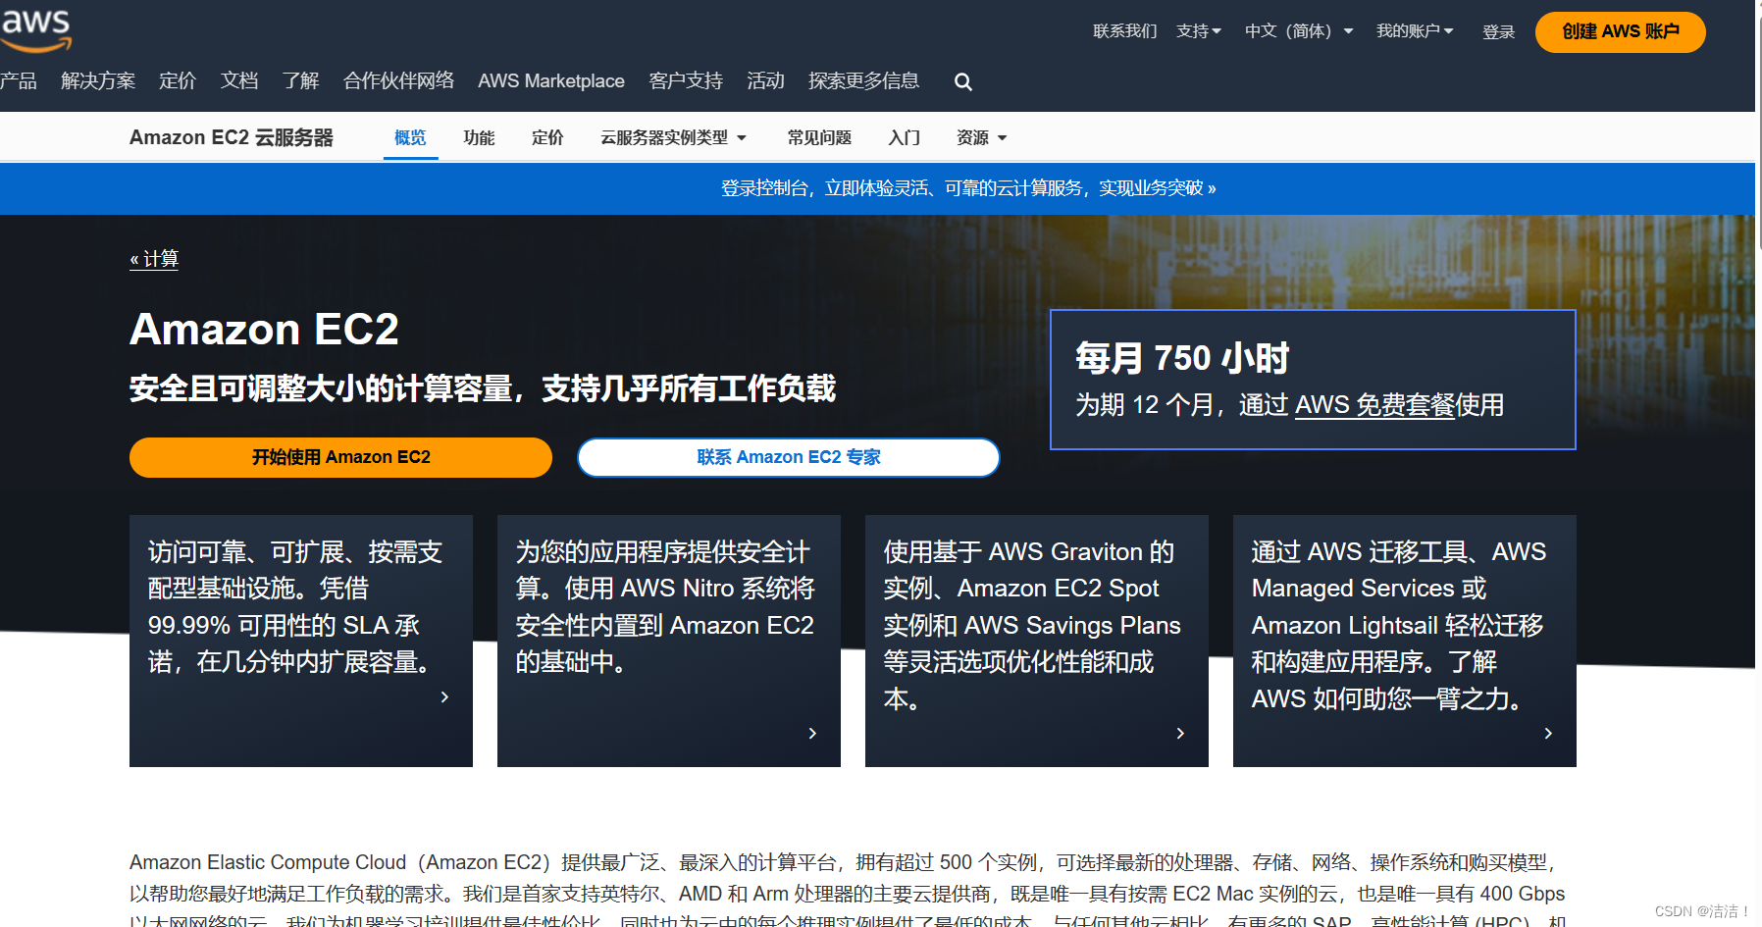Open the 中文 (简体) language dropdown
The image size is (1762, 927).
coord(1299,31)
